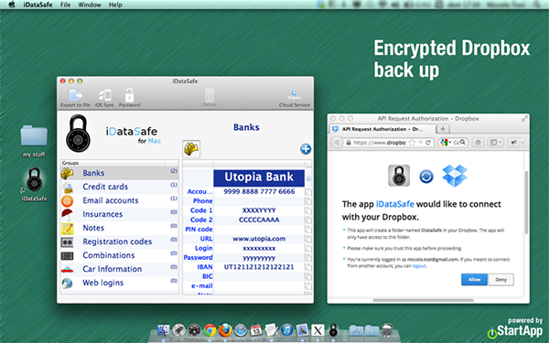Click the browser new tab plus button
The height and width of the screenshot is (343, 549).
443,129
